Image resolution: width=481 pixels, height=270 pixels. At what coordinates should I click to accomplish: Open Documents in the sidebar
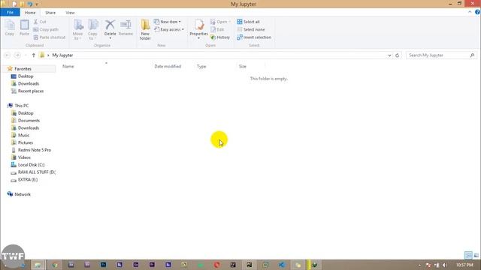pyautogui.click(x=29, y=120)
